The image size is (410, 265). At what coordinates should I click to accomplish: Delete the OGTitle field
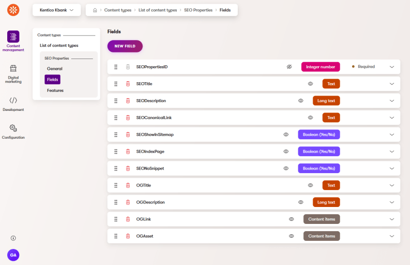click(128, 185)
